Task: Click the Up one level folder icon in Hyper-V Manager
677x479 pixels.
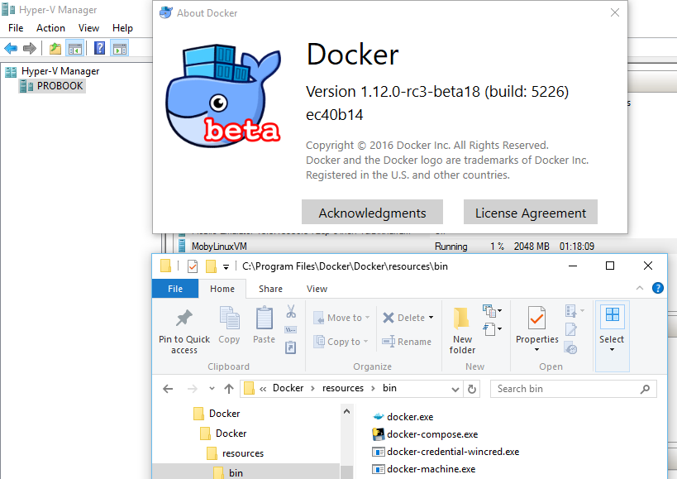Action: [55, 48]
